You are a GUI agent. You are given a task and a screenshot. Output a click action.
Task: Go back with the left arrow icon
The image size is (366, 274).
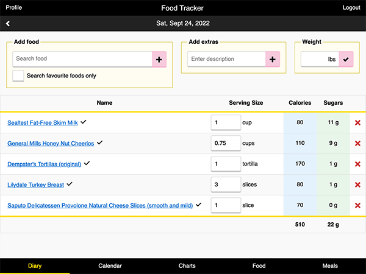click(x=8, y=24)
